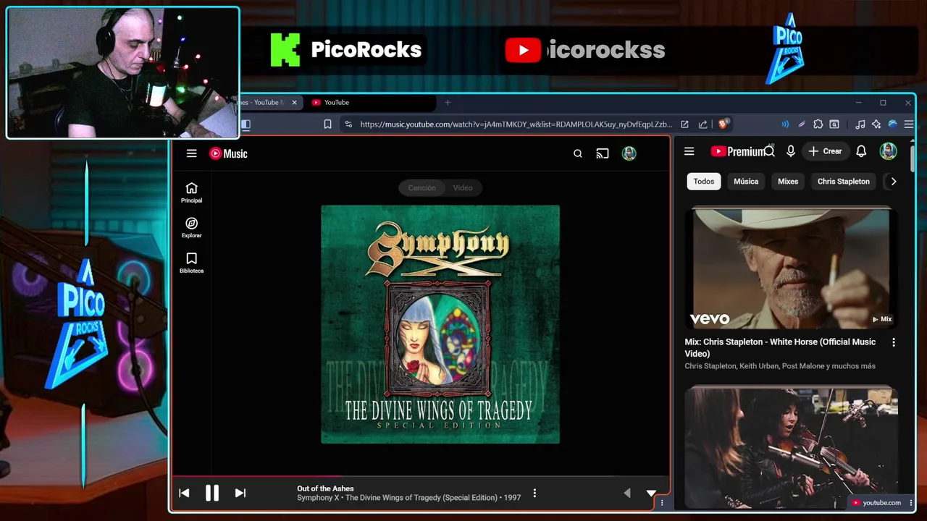Open the YouTube Music account avatar
Screen dimensions: 927x521
(629, 153)
